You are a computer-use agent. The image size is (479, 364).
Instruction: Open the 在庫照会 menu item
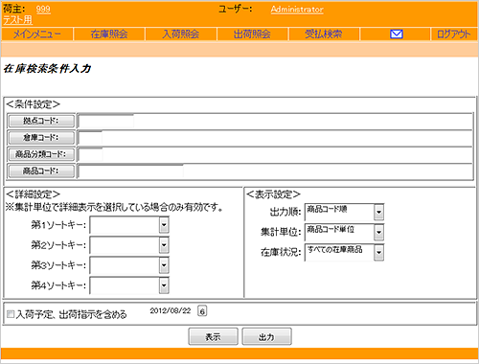click(109, 34)
